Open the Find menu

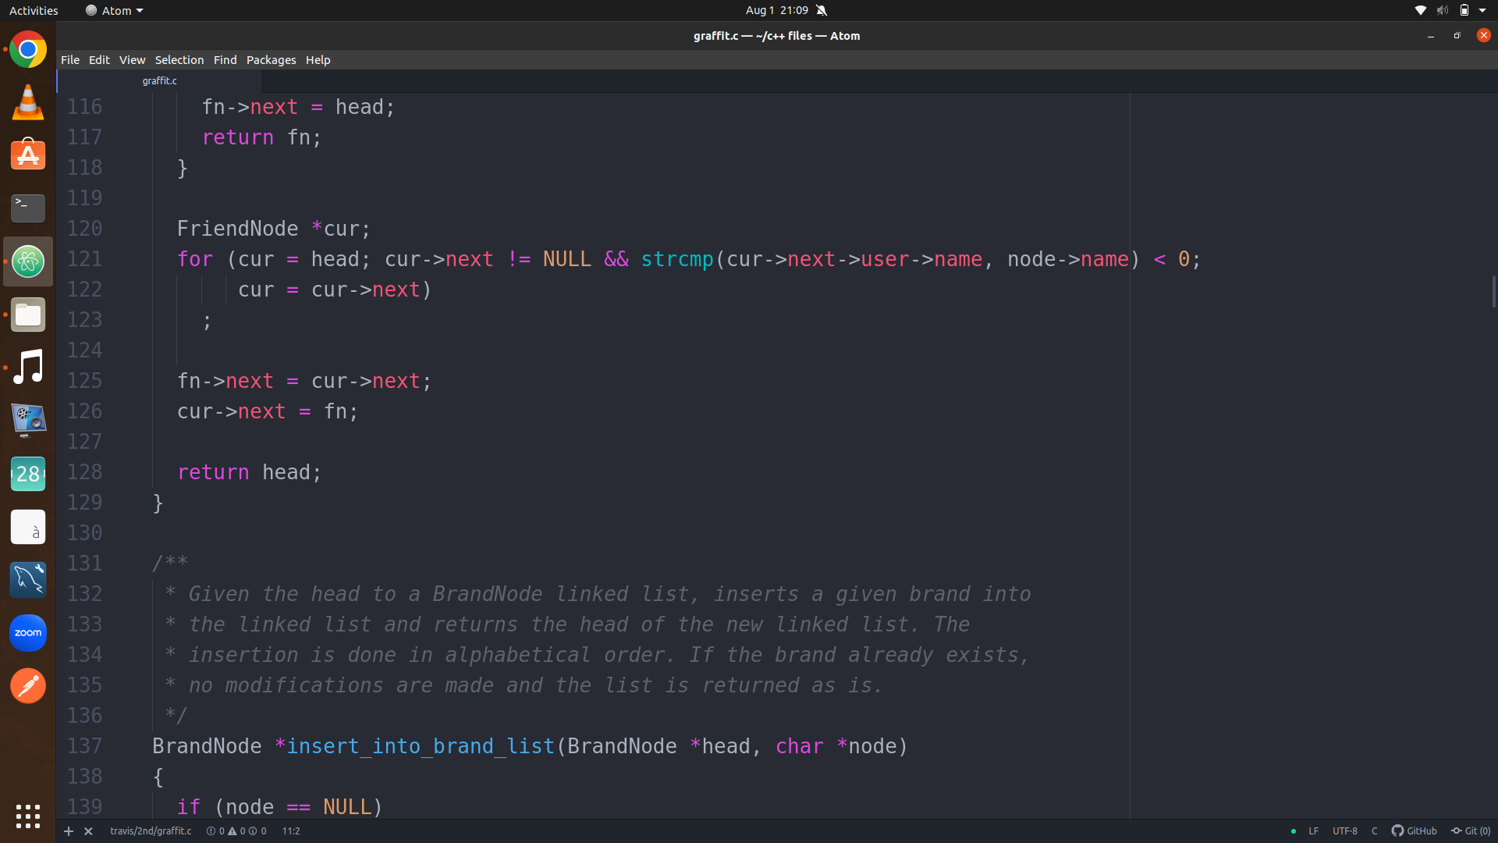click(x=225, y=60)
